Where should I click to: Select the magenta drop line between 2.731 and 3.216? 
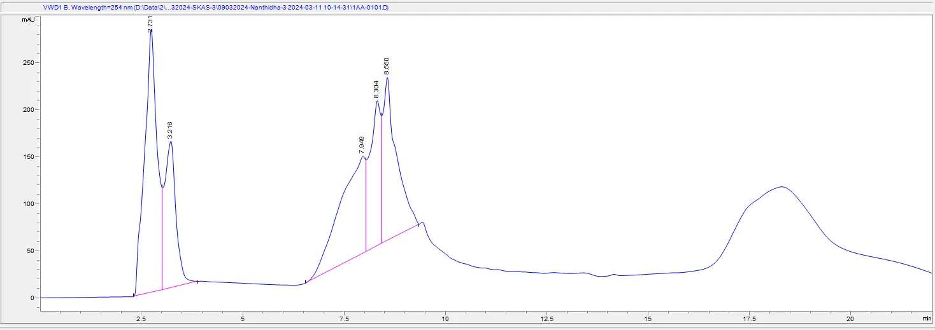[162, 238]
